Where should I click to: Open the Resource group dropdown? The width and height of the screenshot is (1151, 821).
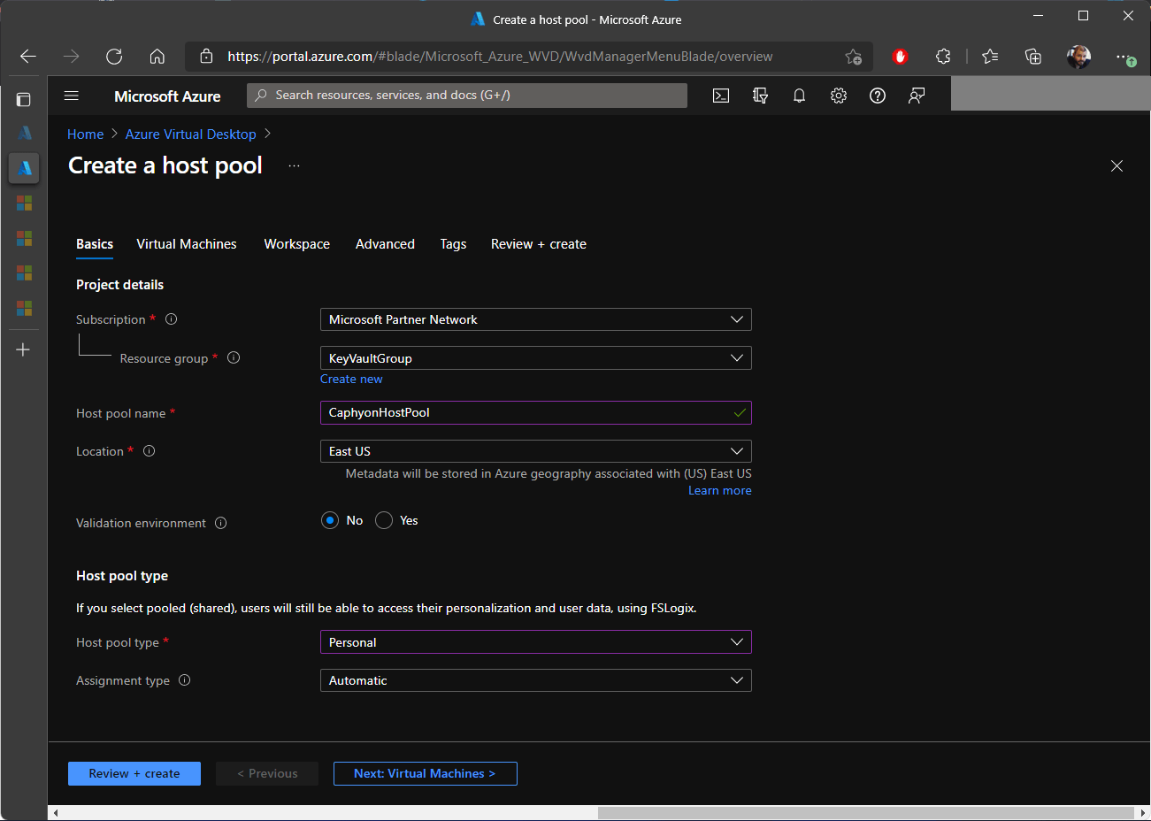click(x=536, y=358)
